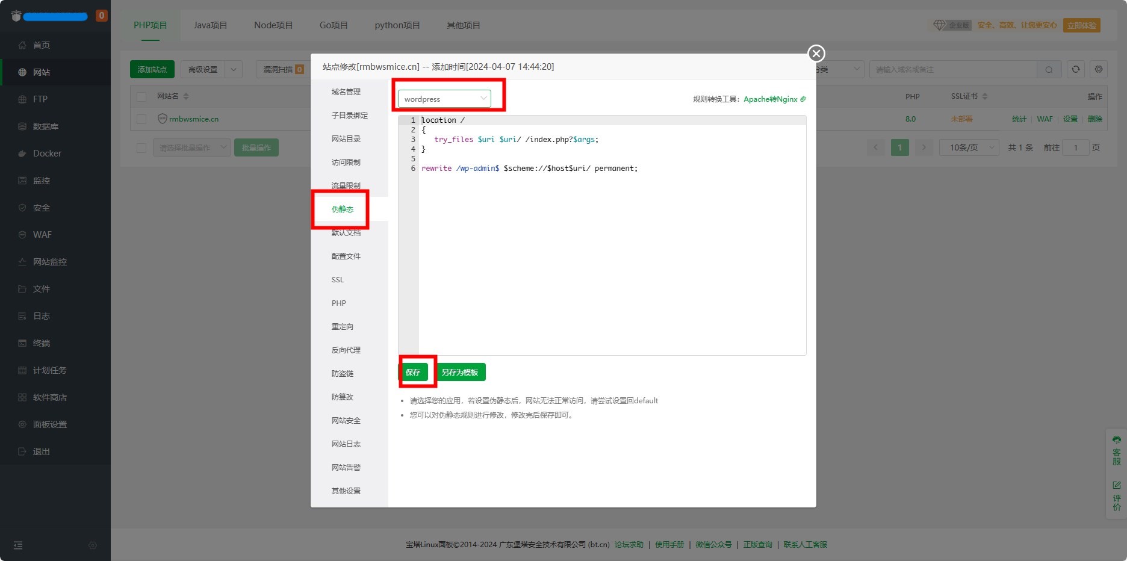Viewport: 1127px width, 561px height.
Task: Click the Docker whale icon
Action: (x=22, y=153)
